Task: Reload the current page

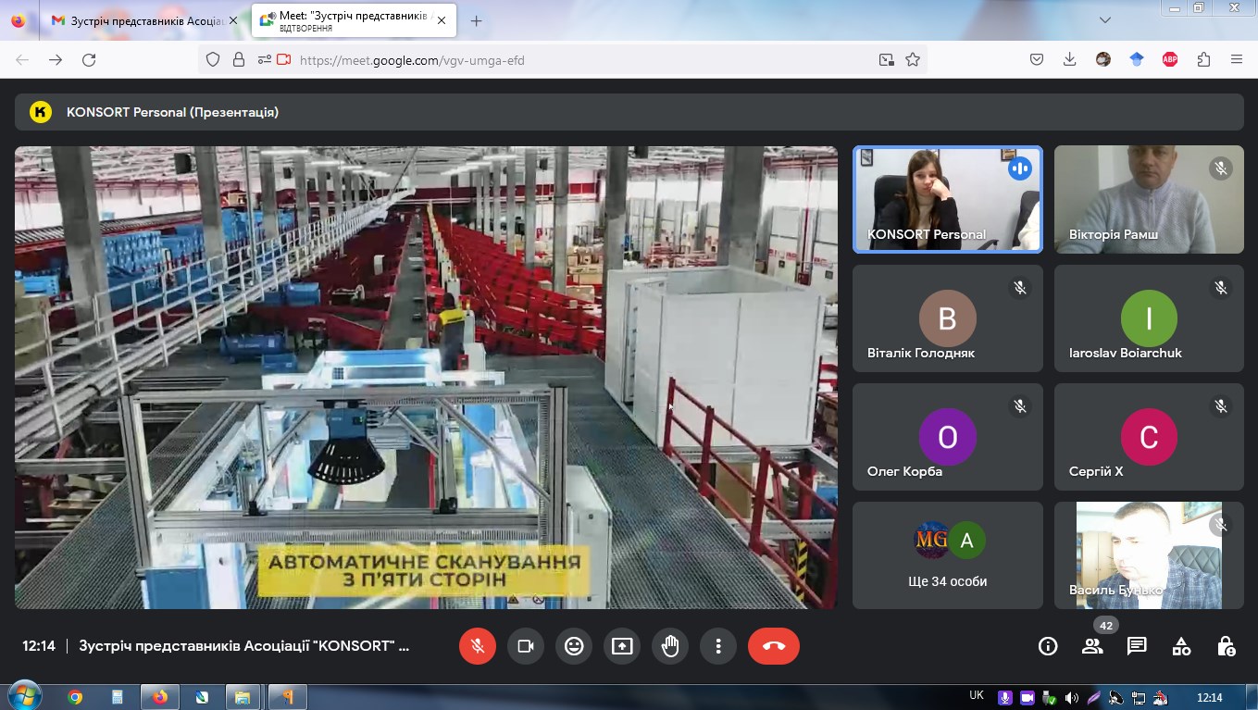Action: (x=89, y=59)
